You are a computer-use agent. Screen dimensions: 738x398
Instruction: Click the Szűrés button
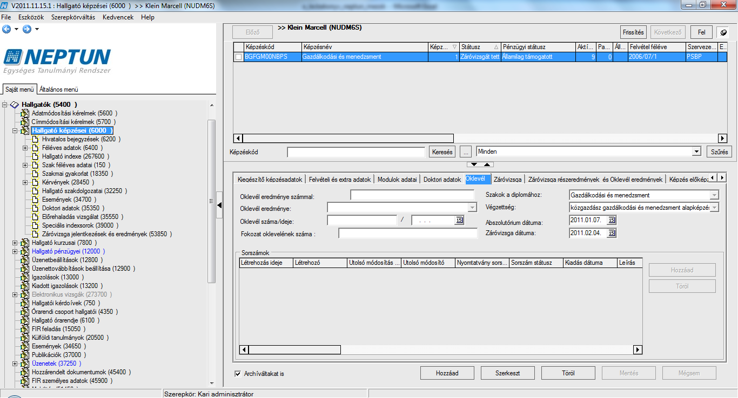tap(719, 152)
